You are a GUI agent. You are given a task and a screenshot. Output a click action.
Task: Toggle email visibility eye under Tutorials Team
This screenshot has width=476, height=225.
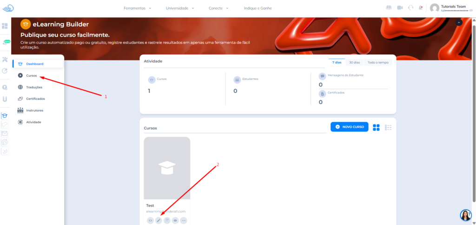(471, 10)
